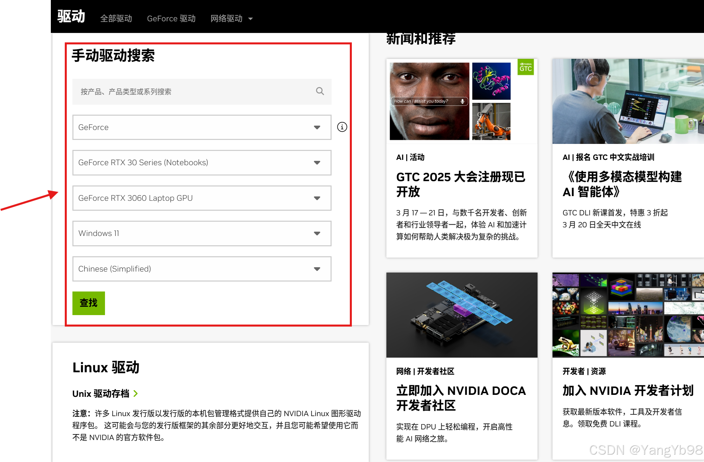
Task: Click GTC DLI 新课首发 description text
Action: (x=615, y=219)
